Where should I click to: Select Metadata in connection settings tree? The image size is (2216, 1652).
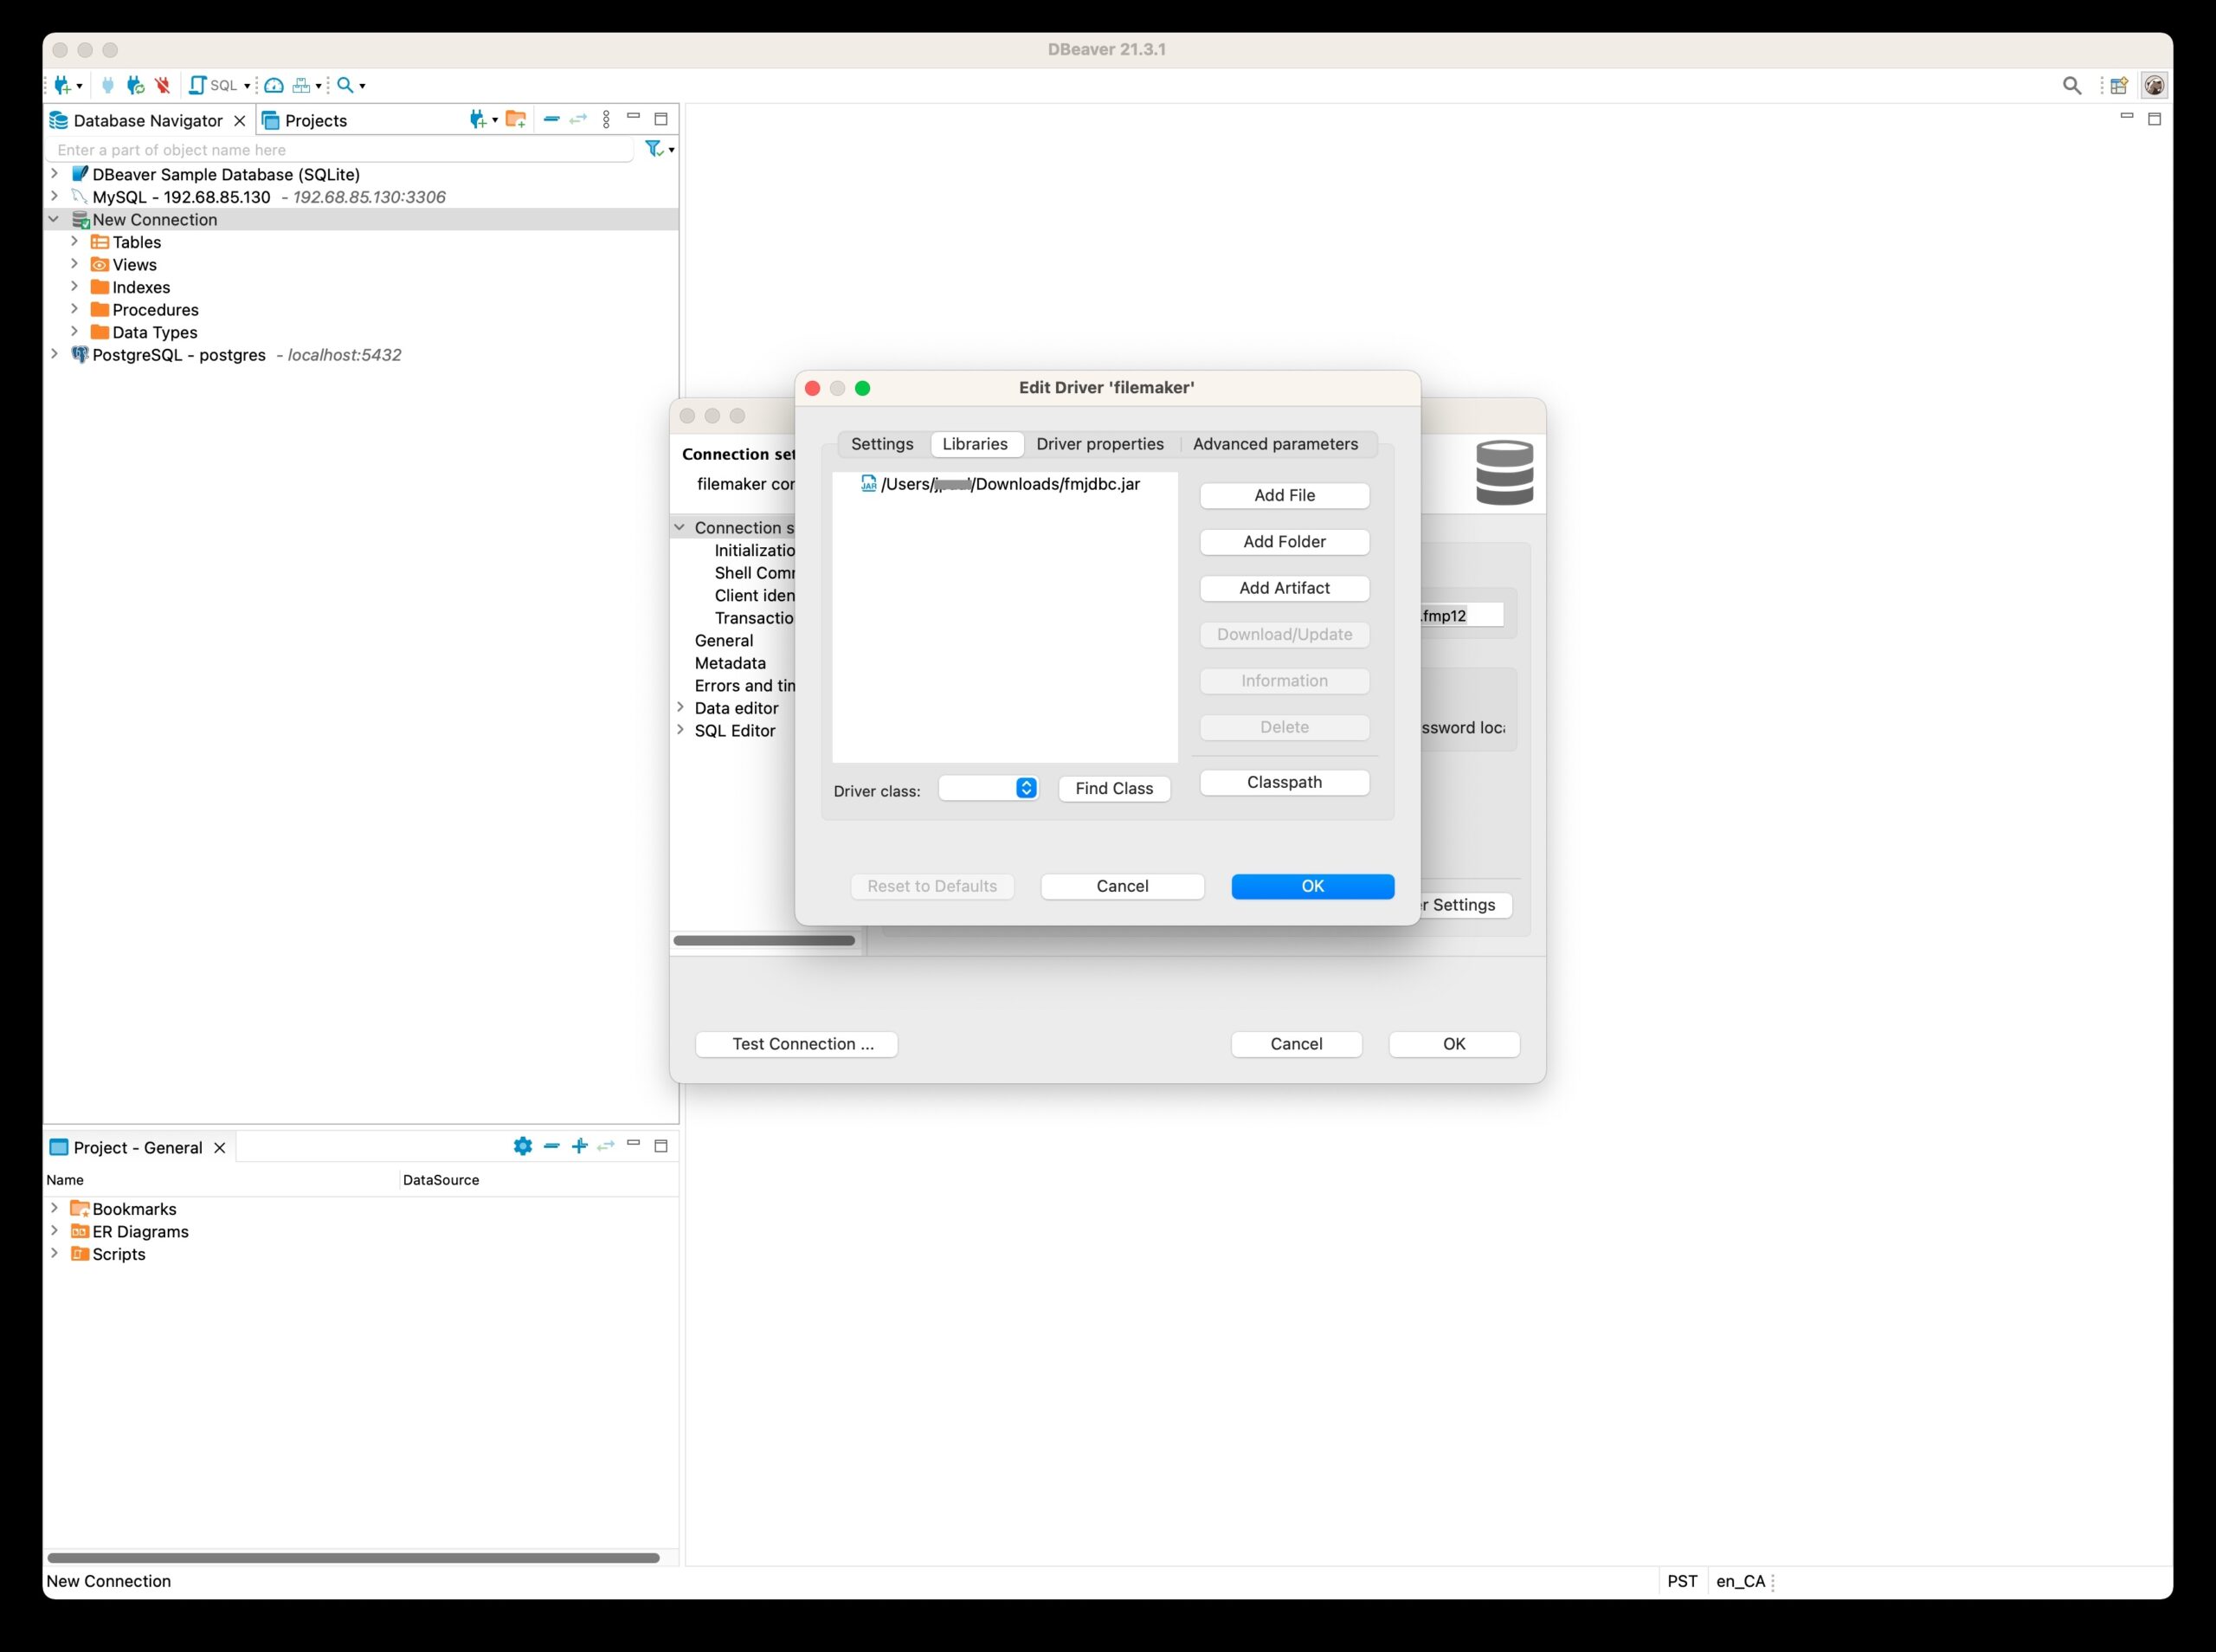[x=731, y=663]
